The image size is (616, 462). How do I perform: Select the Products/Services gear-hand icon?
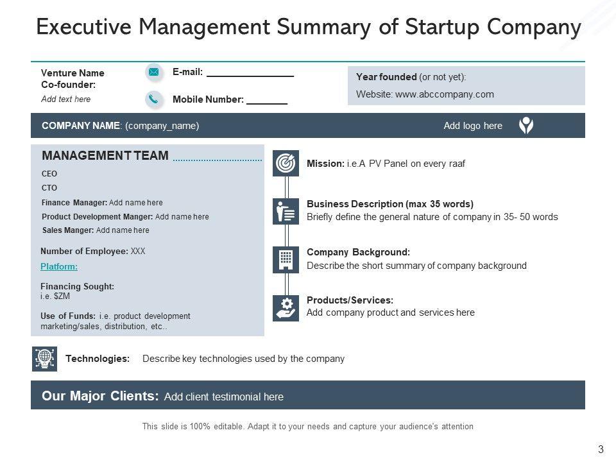tap(286, 307)
